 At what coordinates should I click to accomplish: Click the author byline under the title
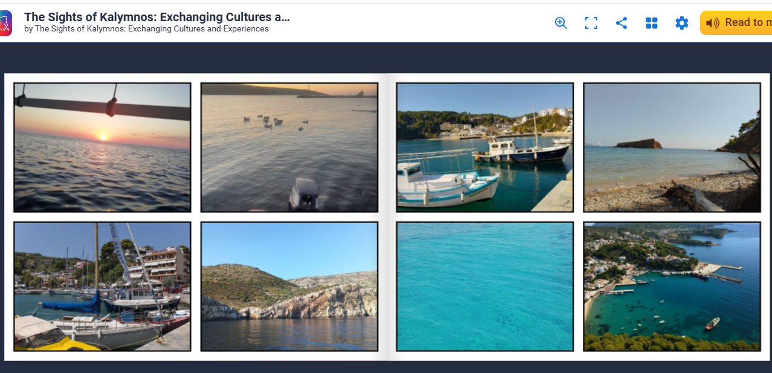tap(146, 29)
